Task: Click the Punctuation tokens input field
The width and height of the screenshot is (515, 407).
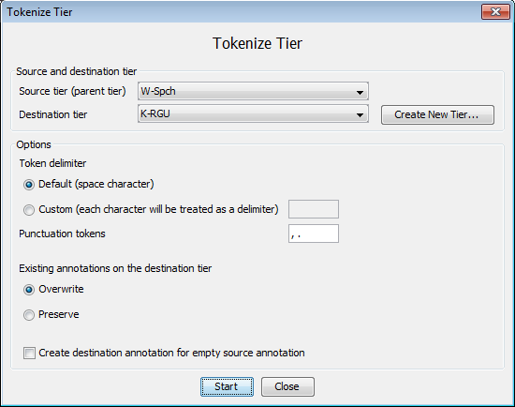Action: coord(314,234)
